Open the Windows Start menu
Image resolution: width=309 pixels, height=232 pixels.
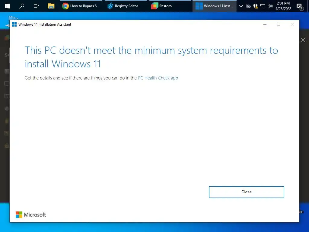pos(7,6)
